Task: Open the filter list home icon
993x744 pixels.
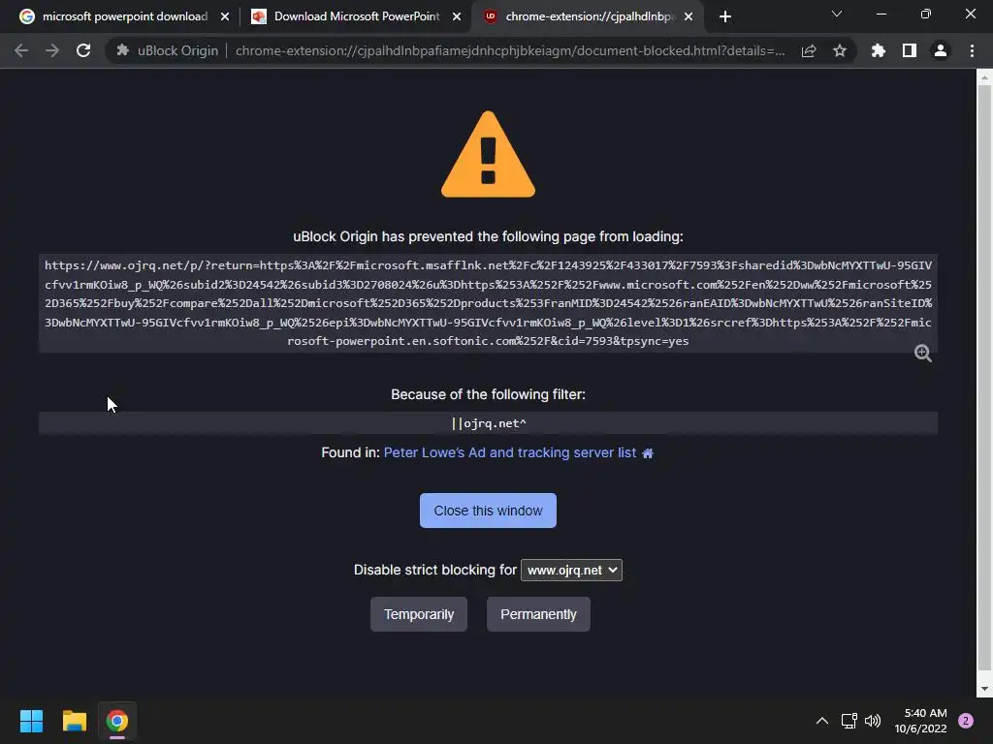Action: pyautogui.click(x=648, y=453)
